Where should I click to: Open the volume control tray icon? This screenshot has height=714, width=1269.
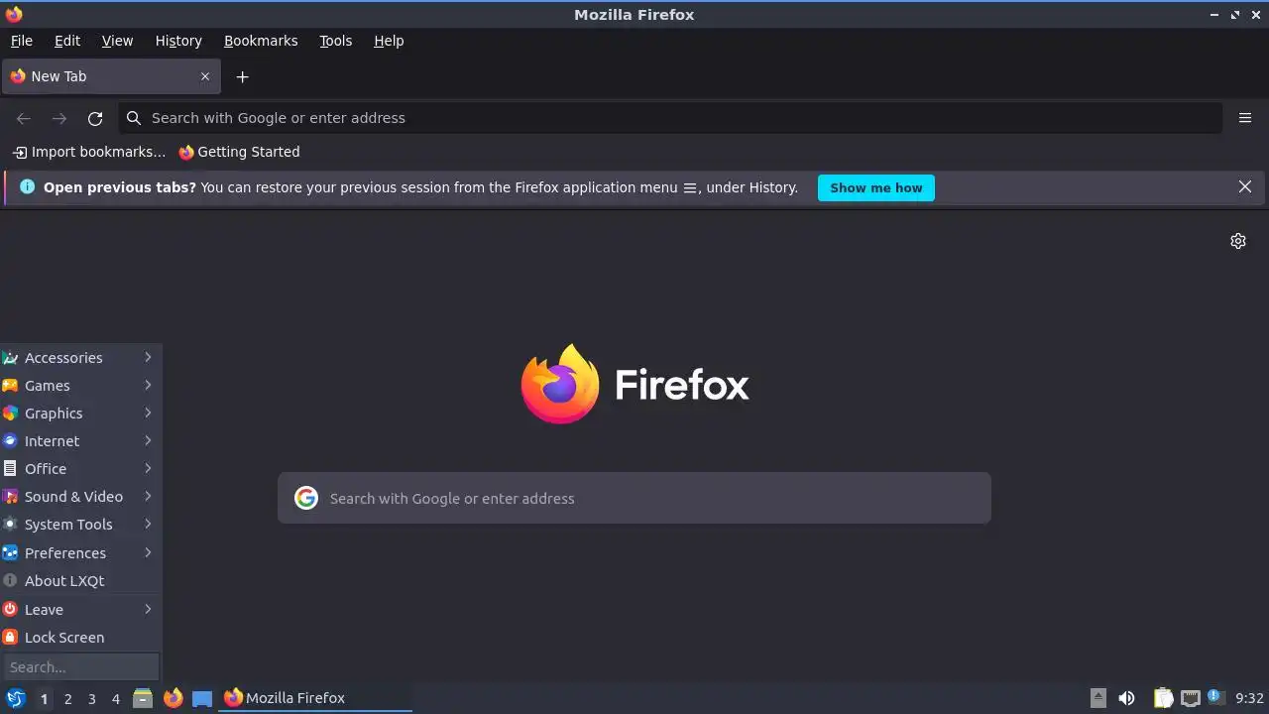1126,698
